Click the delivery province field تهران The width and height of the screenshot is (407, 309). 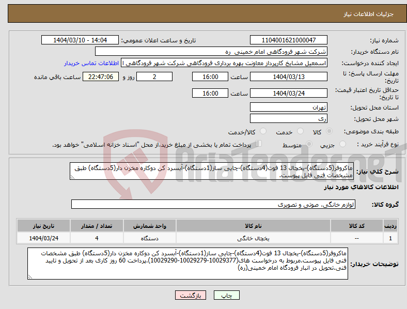(289, 107)
